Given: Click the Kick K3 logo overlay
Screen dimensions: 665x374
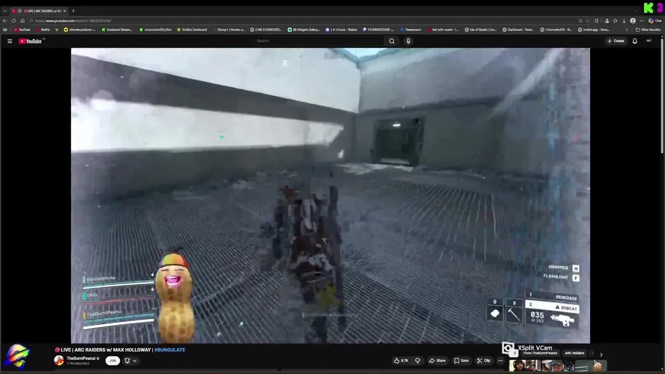Looking at the screenshot, I should pos(653,8).
